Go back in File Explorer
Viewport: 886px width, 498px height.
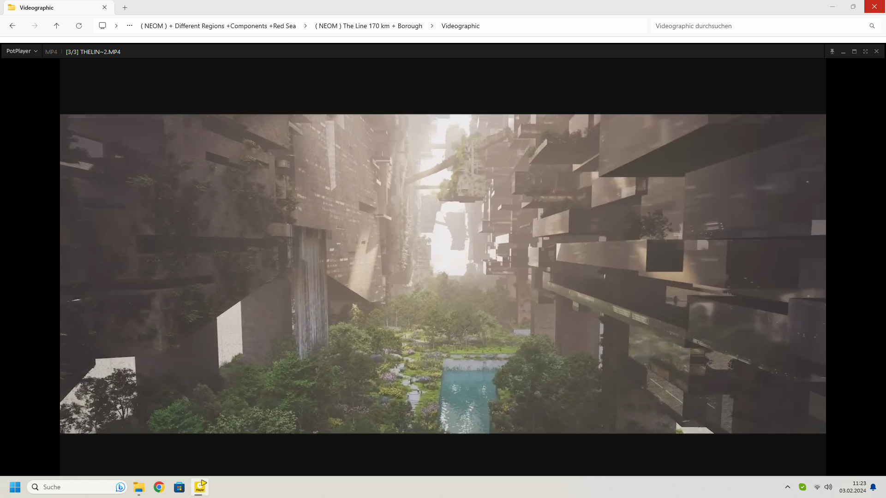pyautogui.click(x=12, y=26)
